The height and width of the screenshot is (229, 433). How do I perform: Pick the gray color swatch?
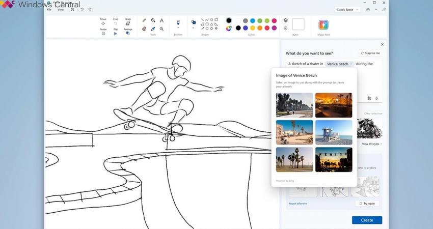click(246, 21)
